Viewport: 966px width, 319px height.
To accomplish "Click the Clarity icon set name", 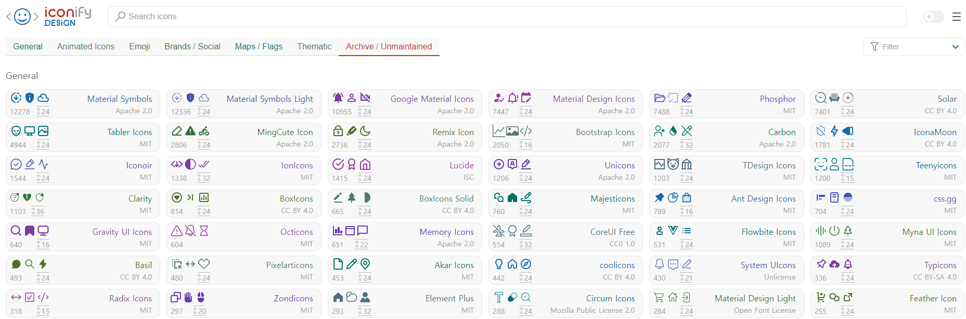I will point(140,198).
